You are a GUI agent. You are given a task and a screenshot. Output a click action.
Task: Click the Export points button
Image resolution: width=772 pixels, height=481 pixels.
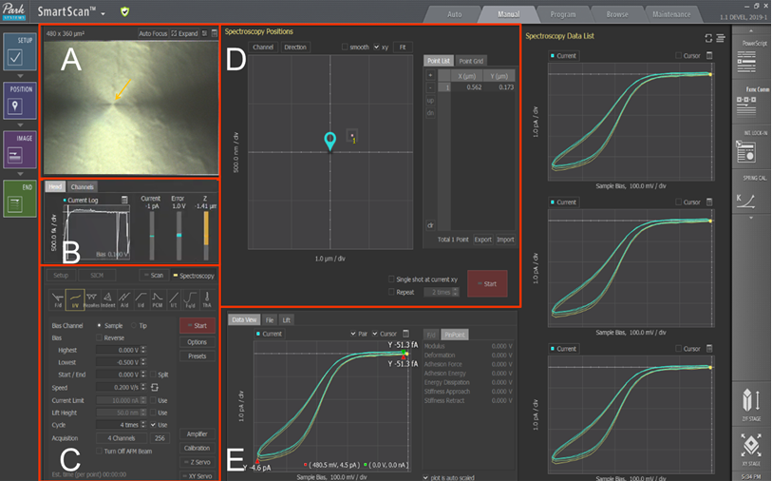482,240
